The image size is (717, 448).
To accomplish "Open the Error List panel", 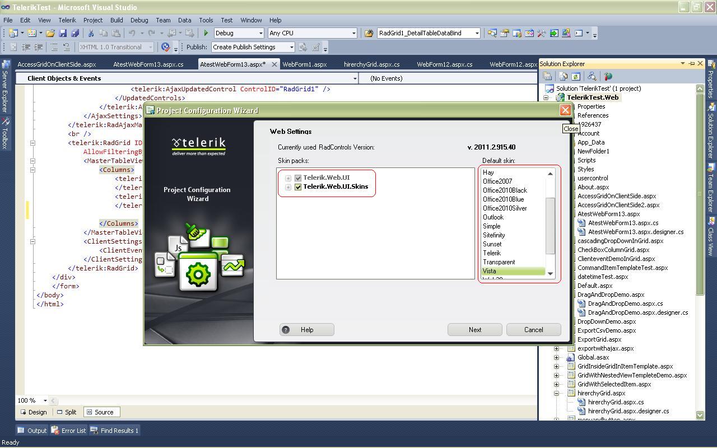I will [x=69, y=431].
